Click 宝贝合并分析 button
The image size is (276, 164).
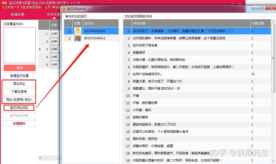pos(19,115)
